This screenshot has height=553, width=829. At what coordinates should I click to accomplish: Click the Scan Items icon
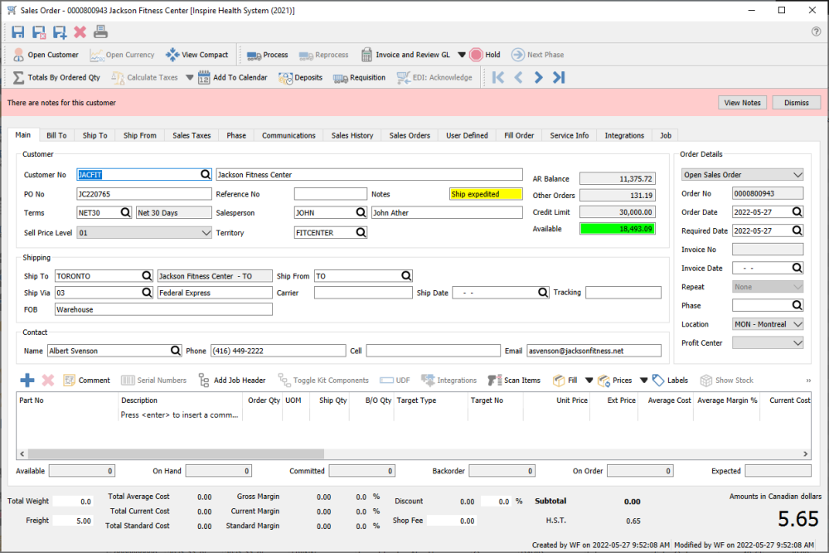(x=514, y=381)
